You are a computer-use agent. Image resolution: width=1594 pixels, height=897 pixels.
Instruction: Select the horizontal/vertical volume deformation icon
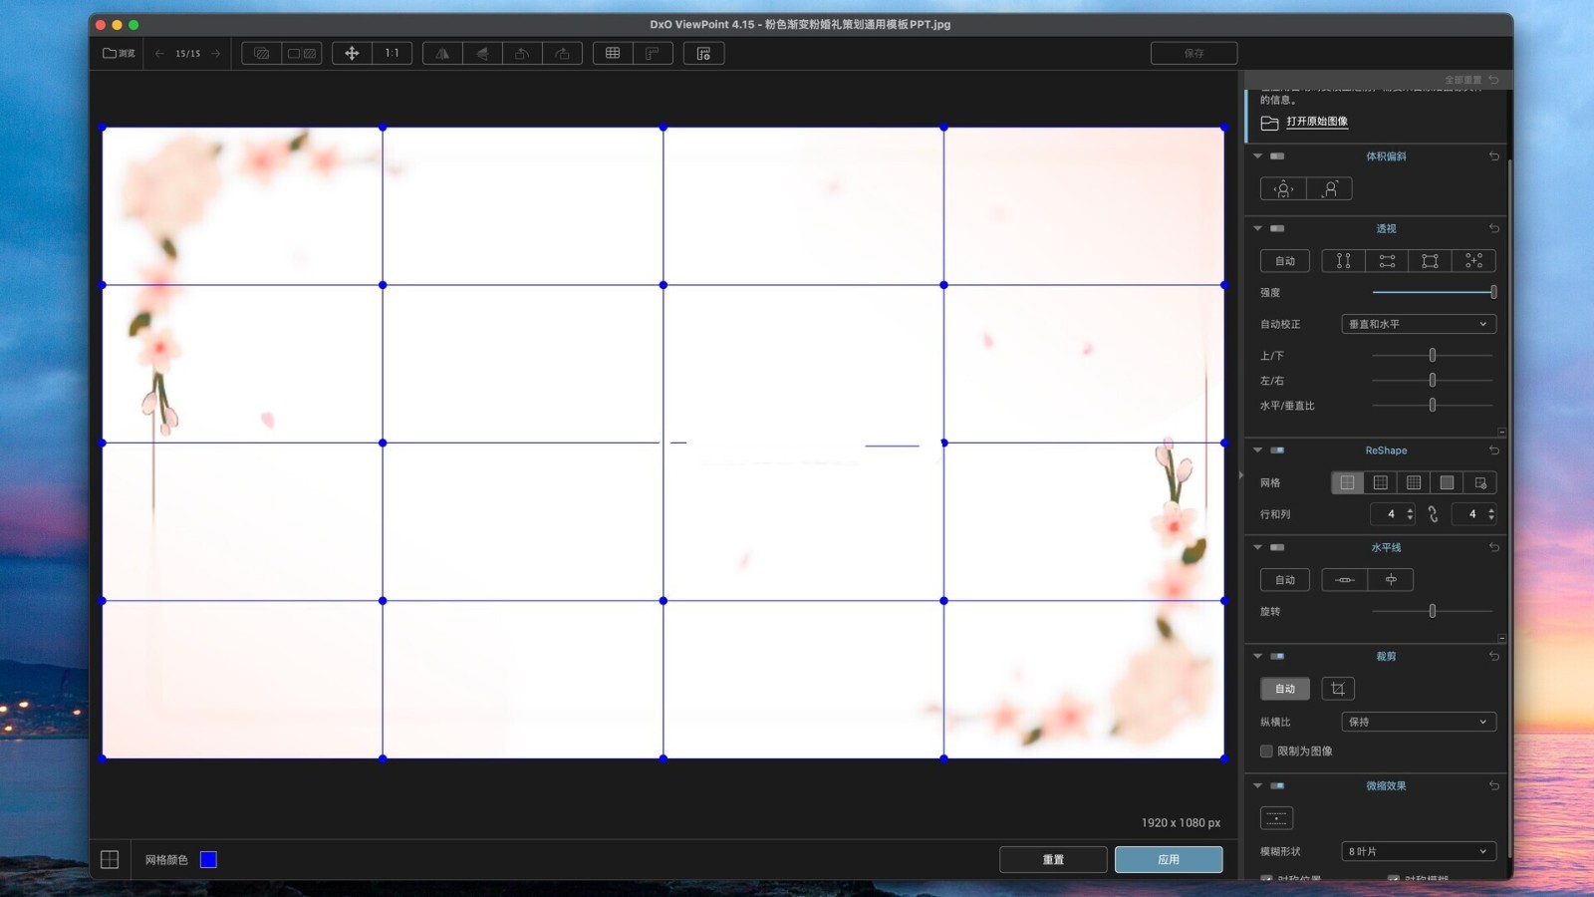1283,188
